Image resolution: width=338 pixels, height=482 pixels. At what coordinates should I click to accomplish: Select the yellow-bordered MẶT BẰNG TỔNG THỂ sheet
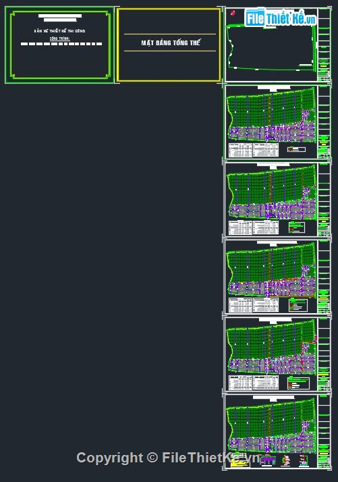[169, 45]
